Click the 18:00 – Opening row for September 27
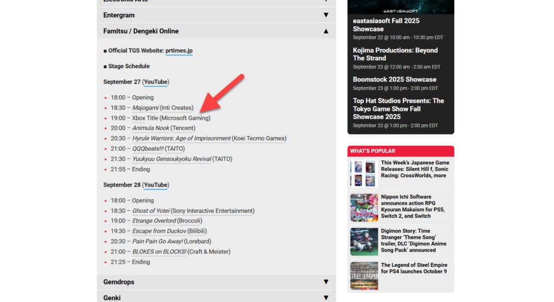Image resolution: width=554 pixels, height=302 pixels. 132,97
